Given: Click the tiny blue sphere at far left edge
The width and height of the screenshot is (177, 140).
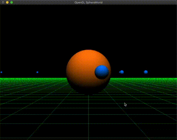Looking at the screenshot, I should pos(1,72).
